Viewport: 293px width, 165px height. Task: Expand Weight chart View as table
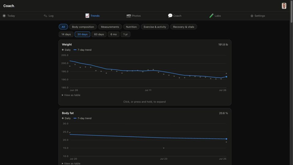(71, 95)
